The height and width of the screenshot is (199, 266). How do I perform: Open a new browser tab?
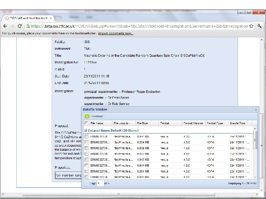point(58,18)
